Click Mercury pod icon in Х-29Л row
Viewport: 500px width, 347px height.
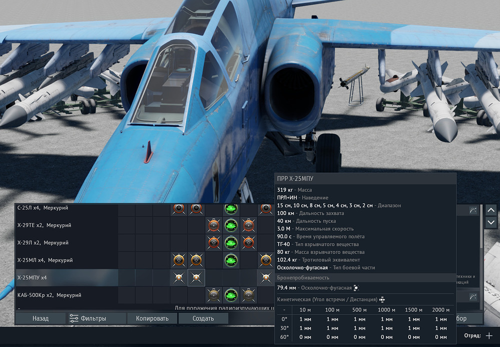tap(231, 243)
